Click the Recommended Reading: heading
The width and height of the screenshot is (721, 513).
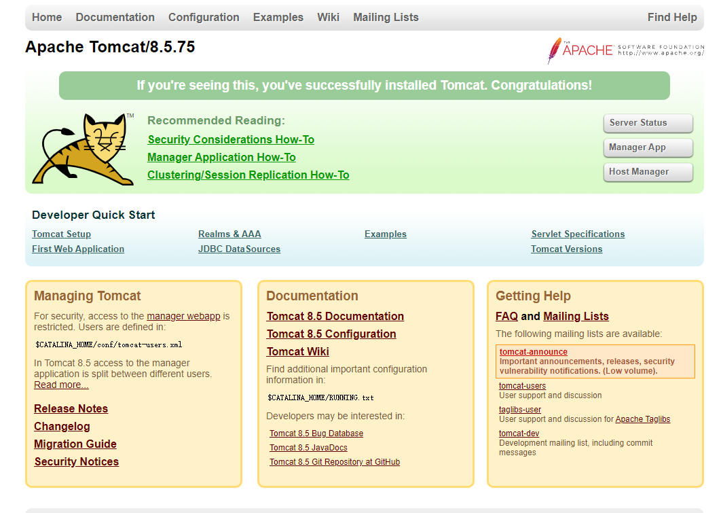(216, 120)
